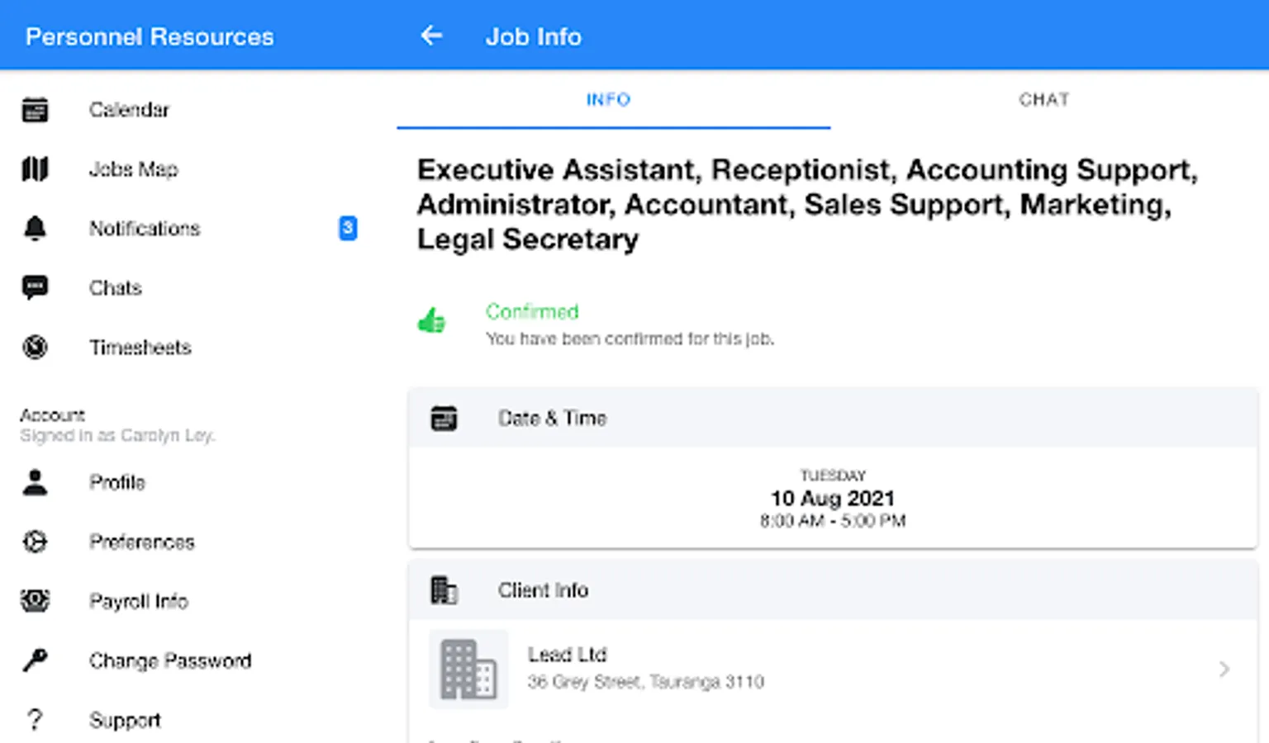The width and height of the screenshot is (1269, 743).
Task: Open the Lead Ltd building thumbnail
Action: 468,669
